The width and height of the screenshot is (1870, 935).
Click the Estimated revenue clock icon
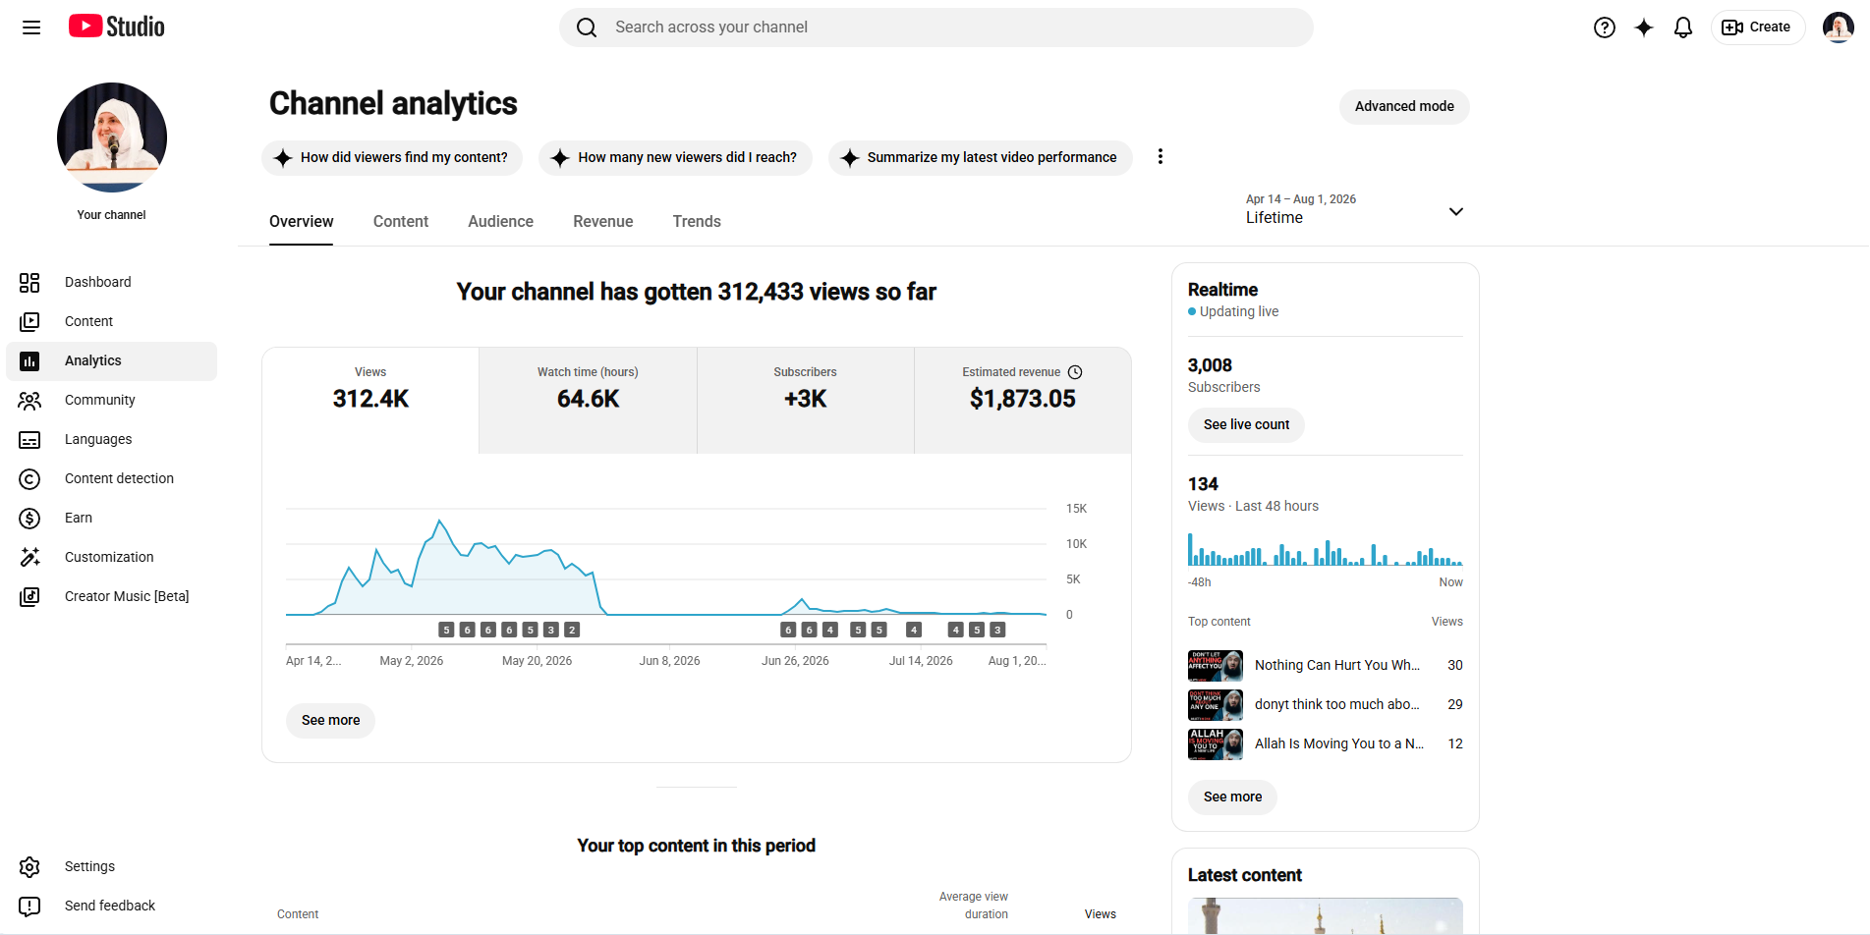(1075, 372)
